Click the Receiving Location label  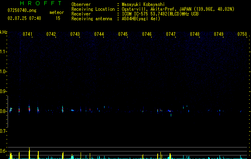(93, 9)
